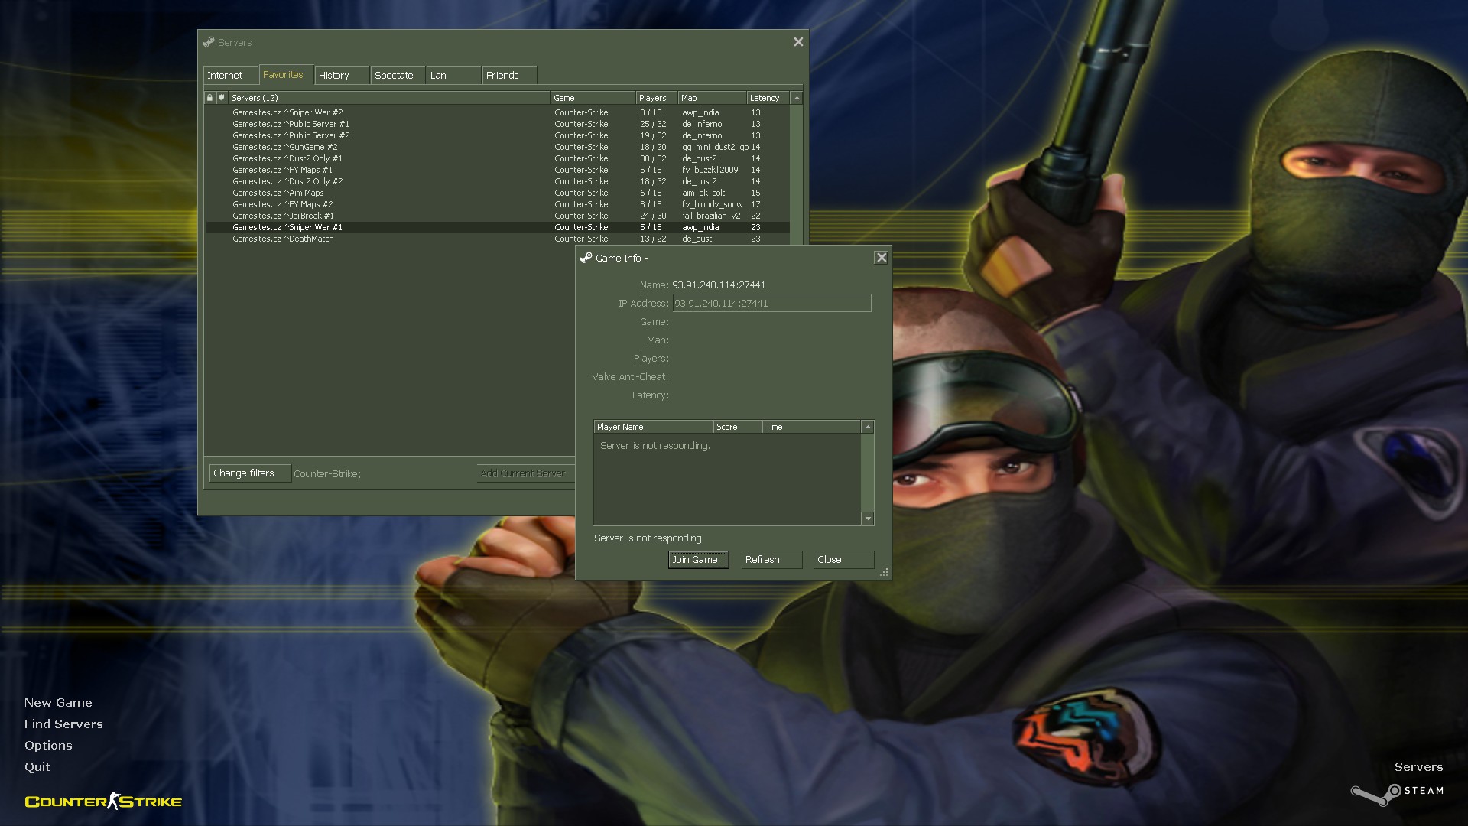Click the Counter-Strike logo bottom left
The height and width of the screenshot is (826, 1468).
pyautogui.click(x=103, y=802)
